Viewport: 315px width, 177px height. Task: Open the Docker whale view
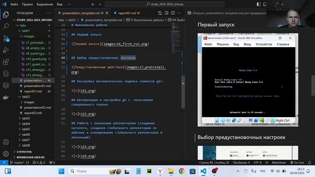6,97
